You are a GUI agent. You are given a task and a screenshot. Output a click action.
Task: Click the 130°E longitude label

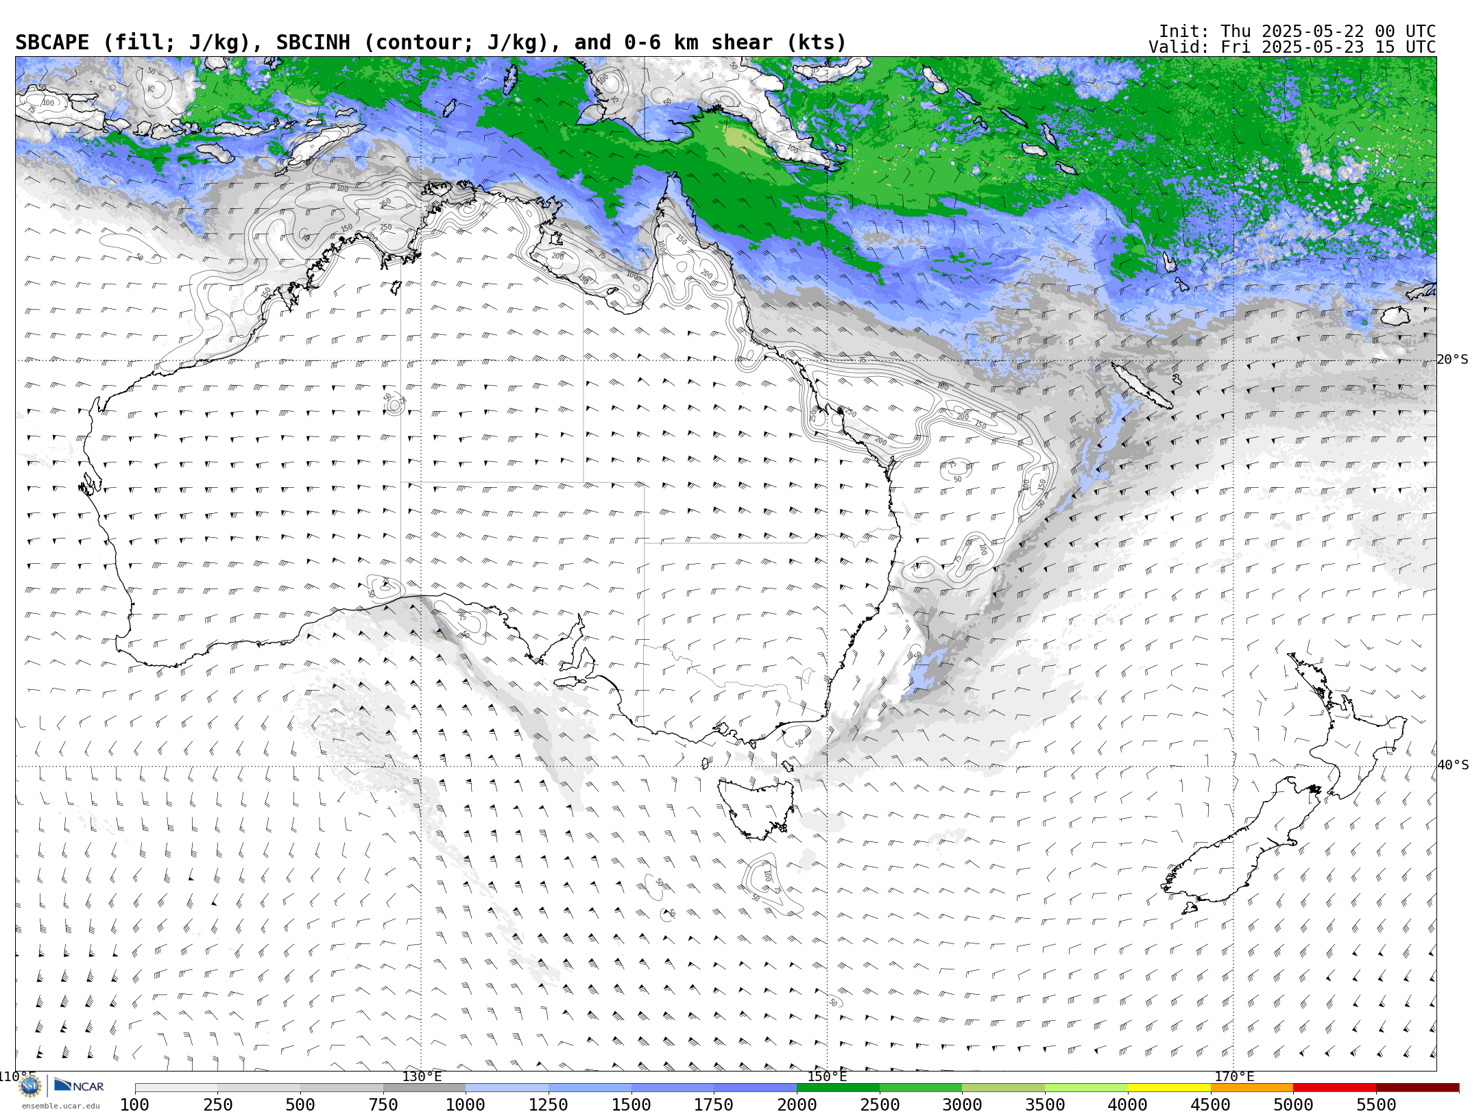422,1077
